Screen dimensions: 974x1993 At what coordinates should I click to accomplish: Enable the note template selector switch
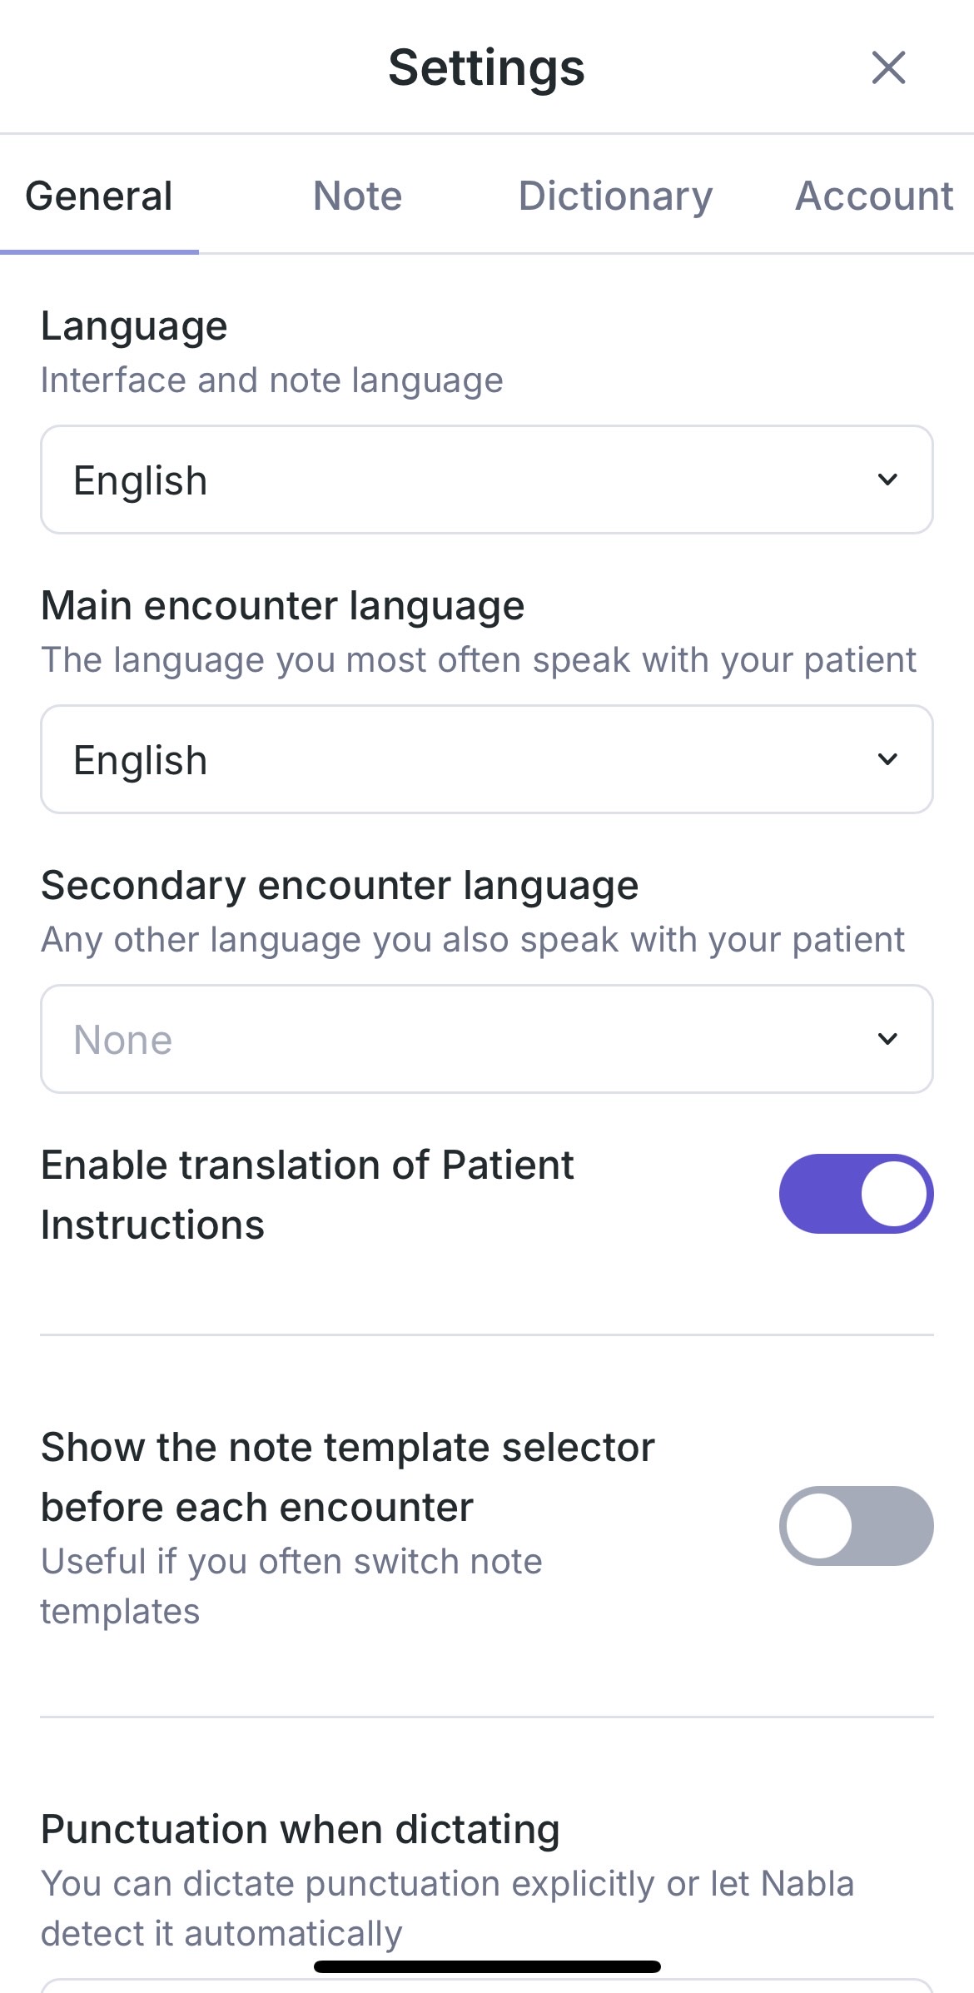coord(856,1526)
